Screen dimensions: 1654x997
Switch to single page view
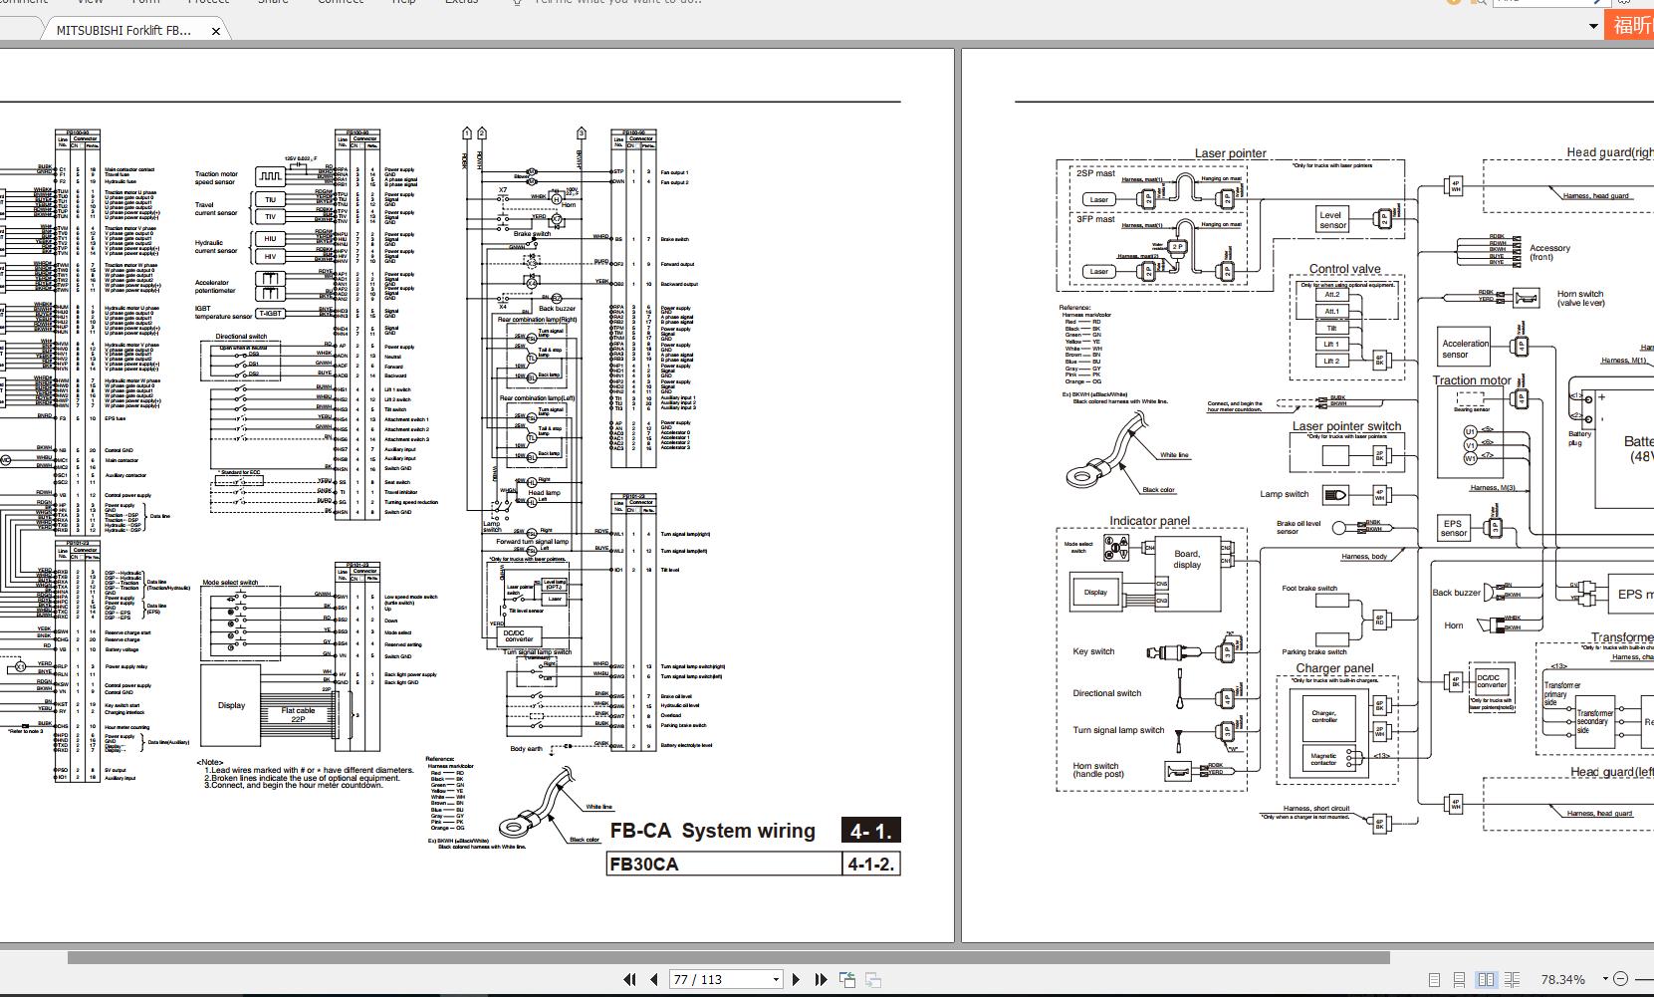[1435, 980]
